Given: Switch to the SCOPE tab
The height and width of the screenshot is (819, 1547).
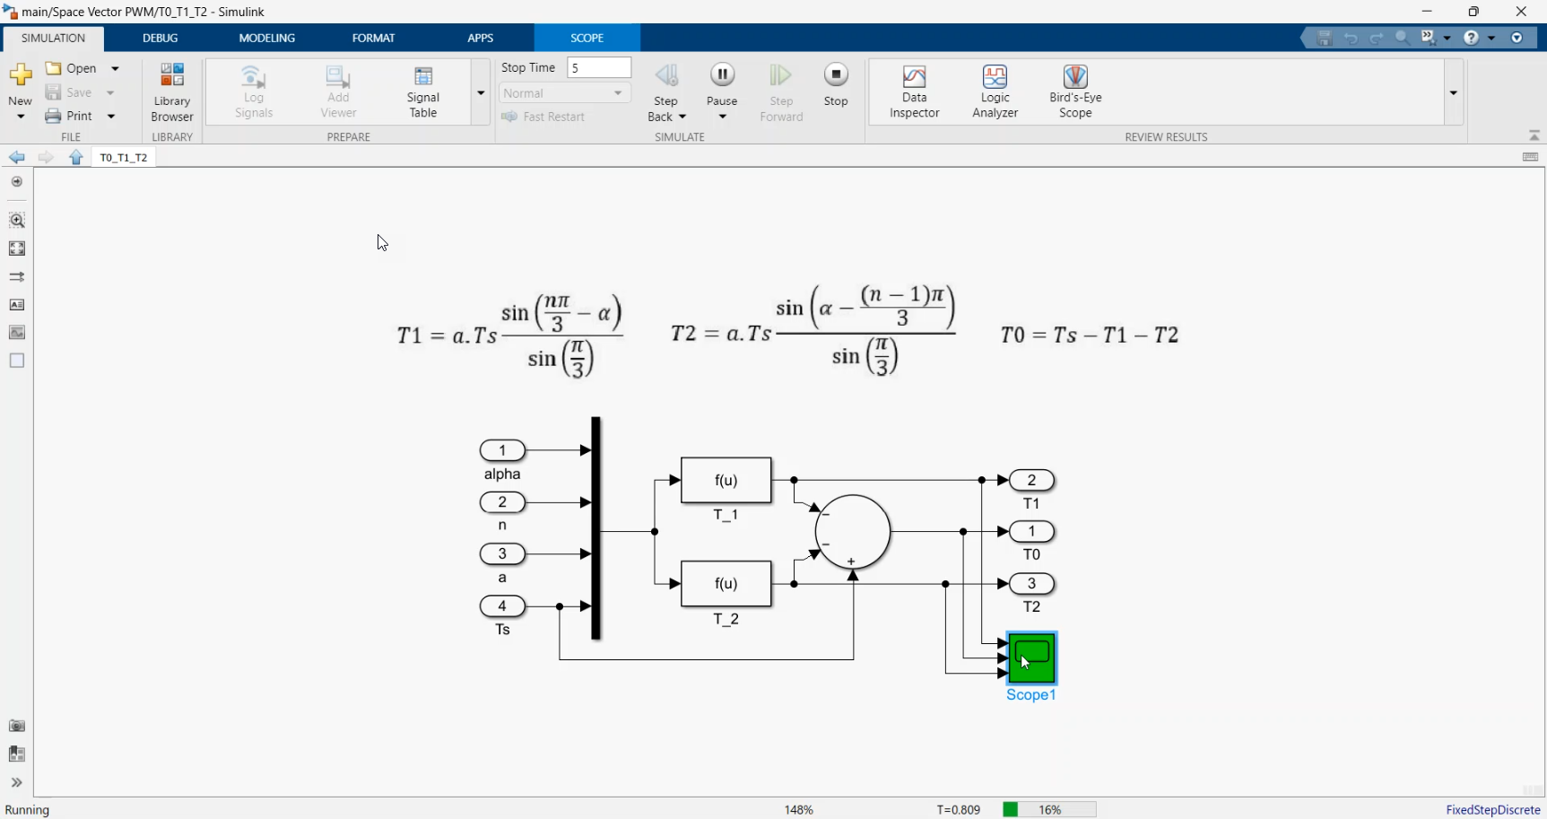Looking at the screenshot, I should tap(587, 38).
